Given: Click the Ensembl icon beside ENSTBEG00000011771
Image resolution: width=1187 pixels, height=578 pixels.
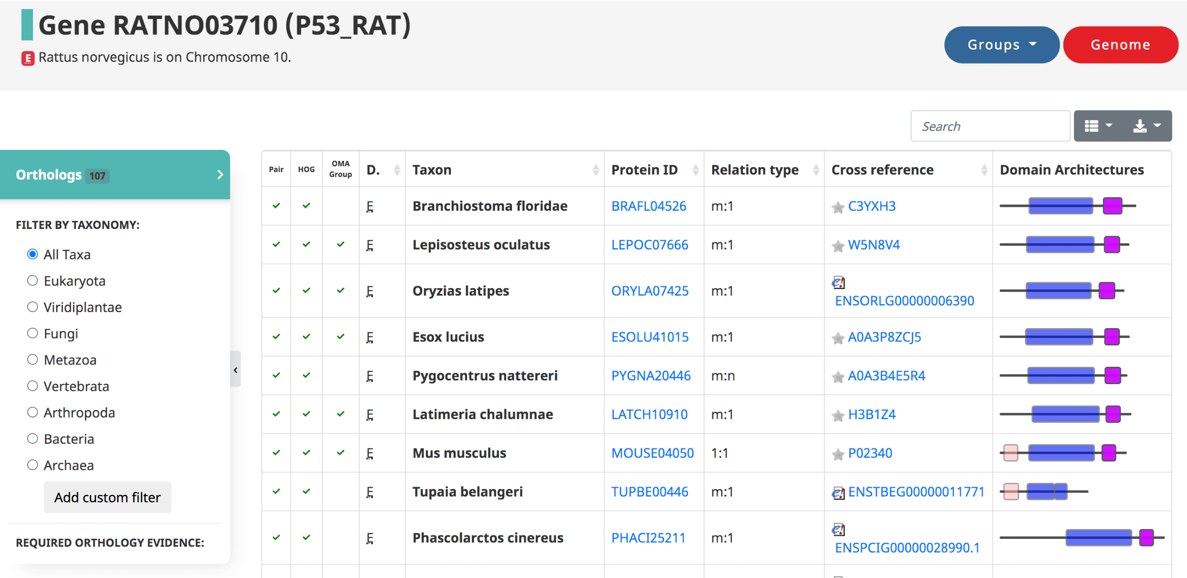Looking at the screenshot, I should tap(838, 493).
